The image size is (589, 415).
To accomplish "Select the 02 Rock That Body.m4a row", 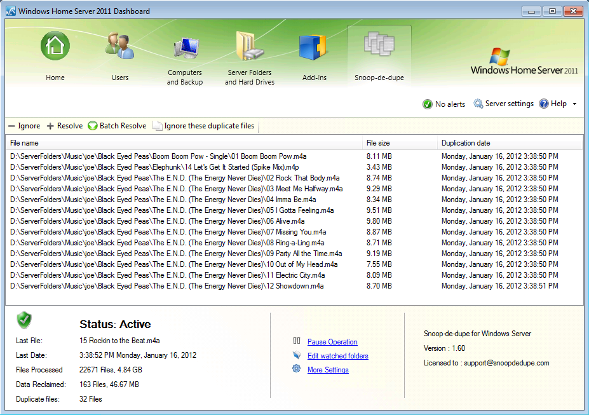I will click(294, 178).
